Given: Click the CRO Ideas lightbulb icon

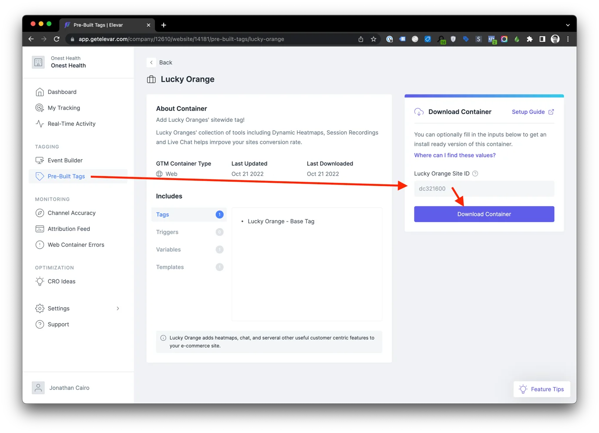Looking at the screenshot, I should pos(40,281).
